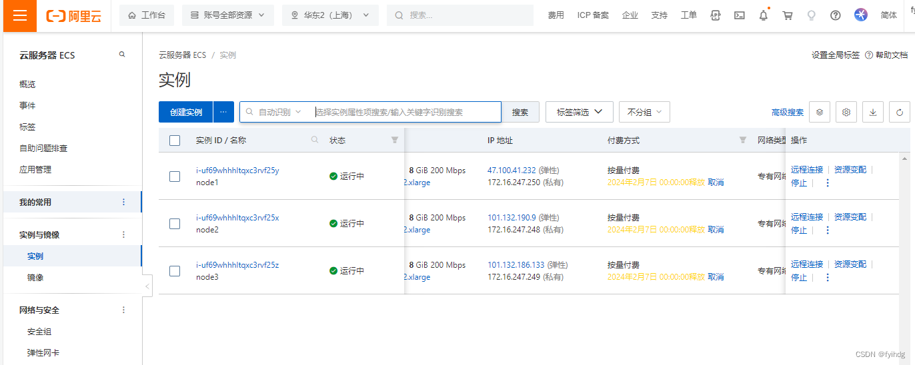Image resolution: width=915 pixels, height=365 pixels.
Task: Click public IP 47.100.41.232
Action: [512, 170]
